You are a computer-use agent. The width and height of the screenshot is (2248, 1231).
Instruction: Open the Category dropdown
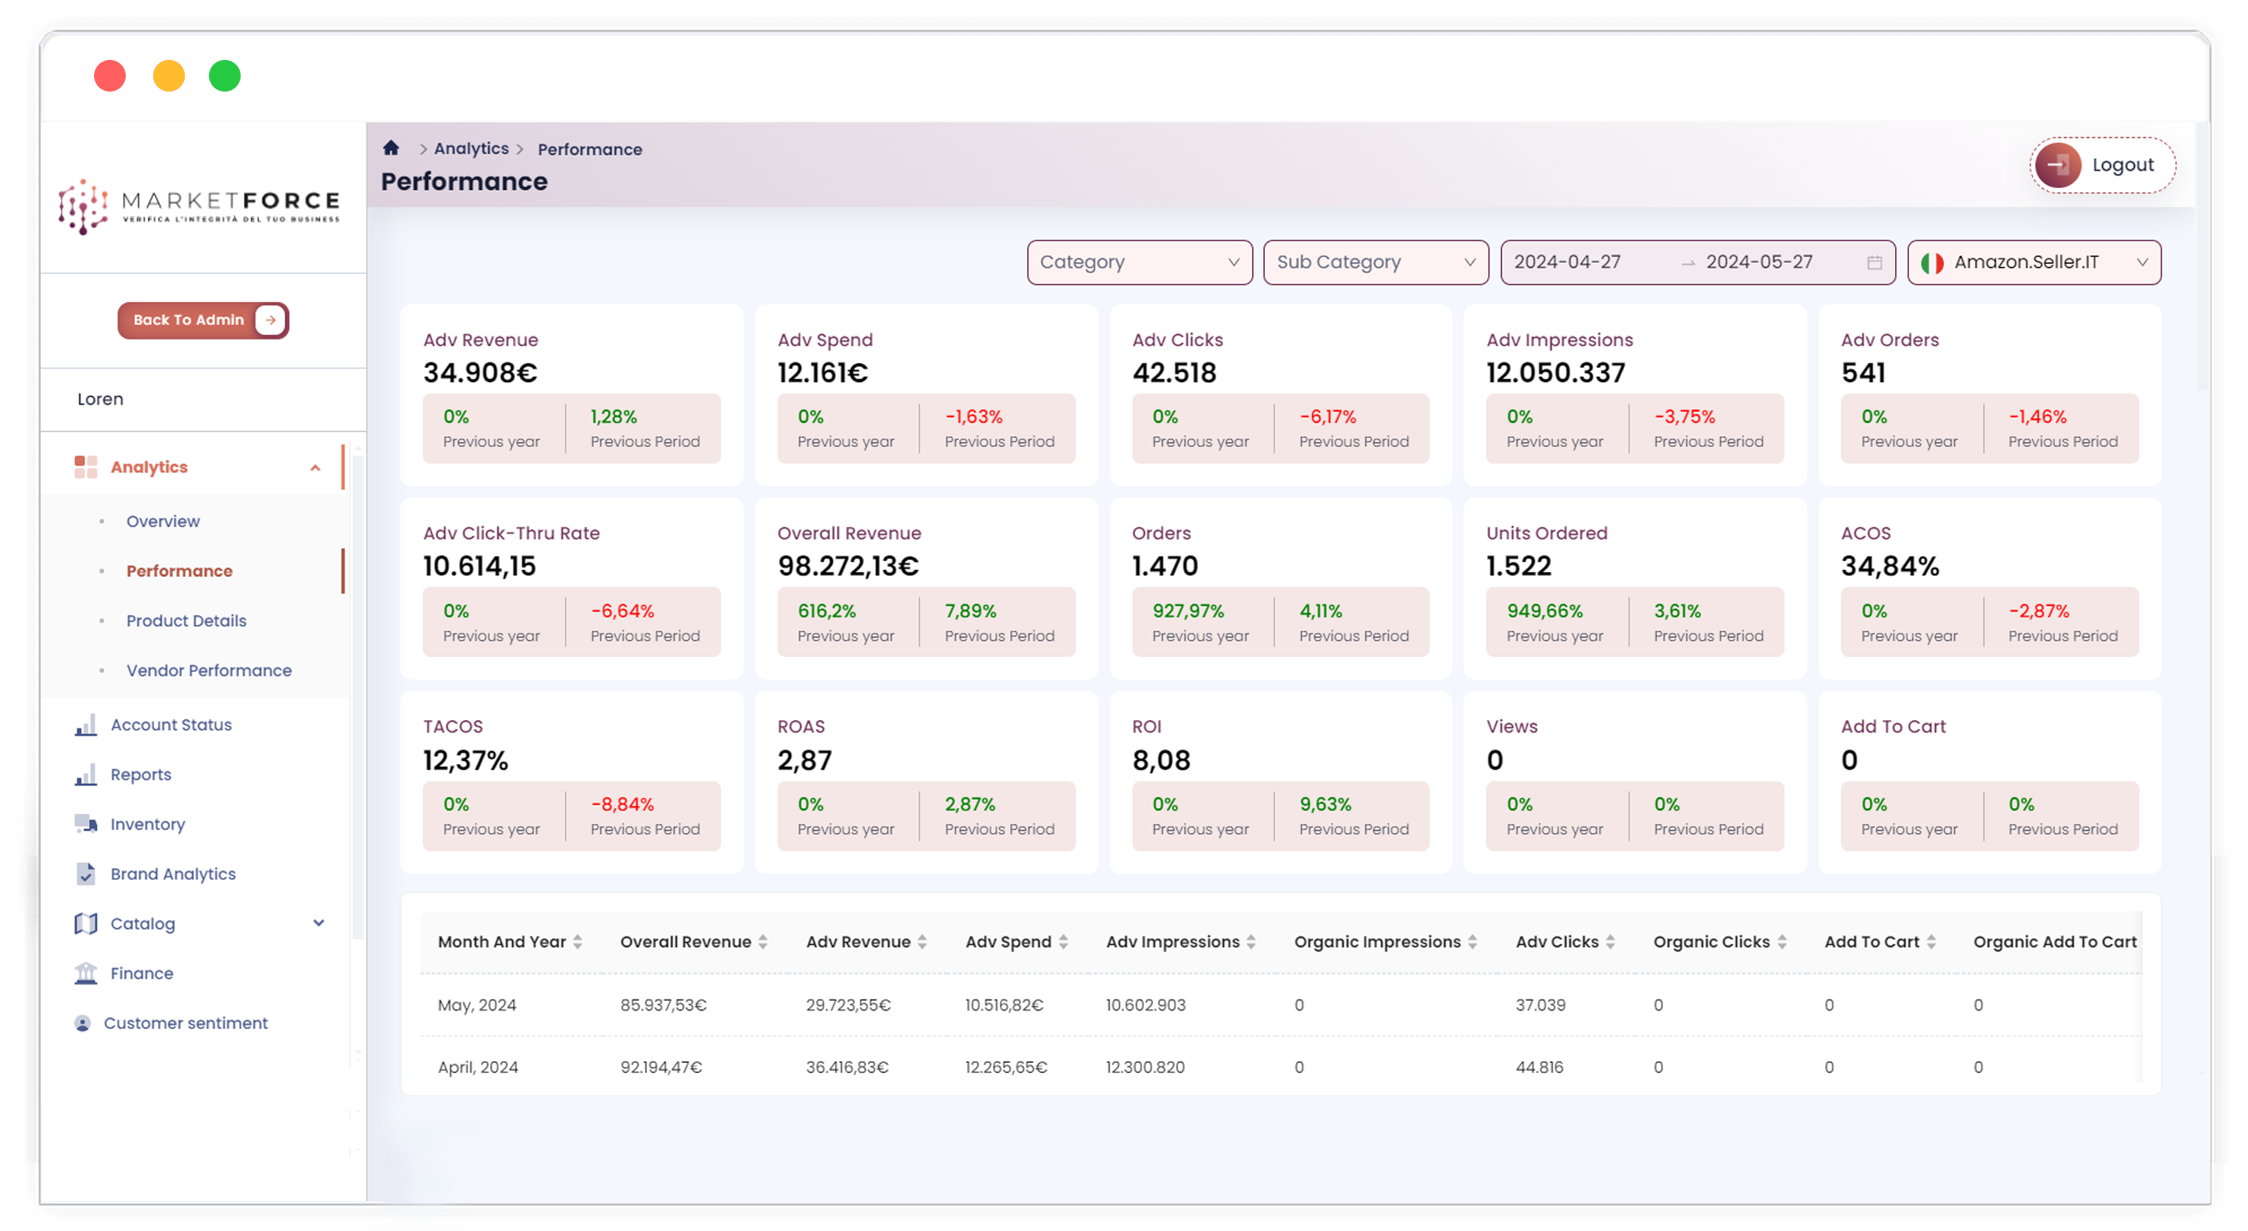1139,261
